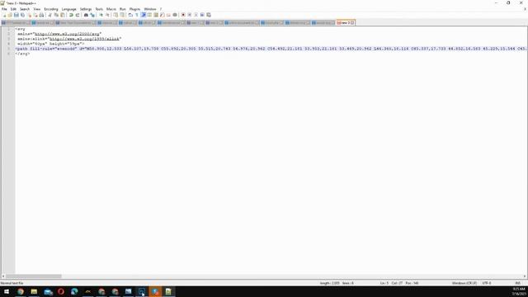Toggle synchronized vertical scrolling
The height and width of the screenshot is (297, 528).
[115, 15]
